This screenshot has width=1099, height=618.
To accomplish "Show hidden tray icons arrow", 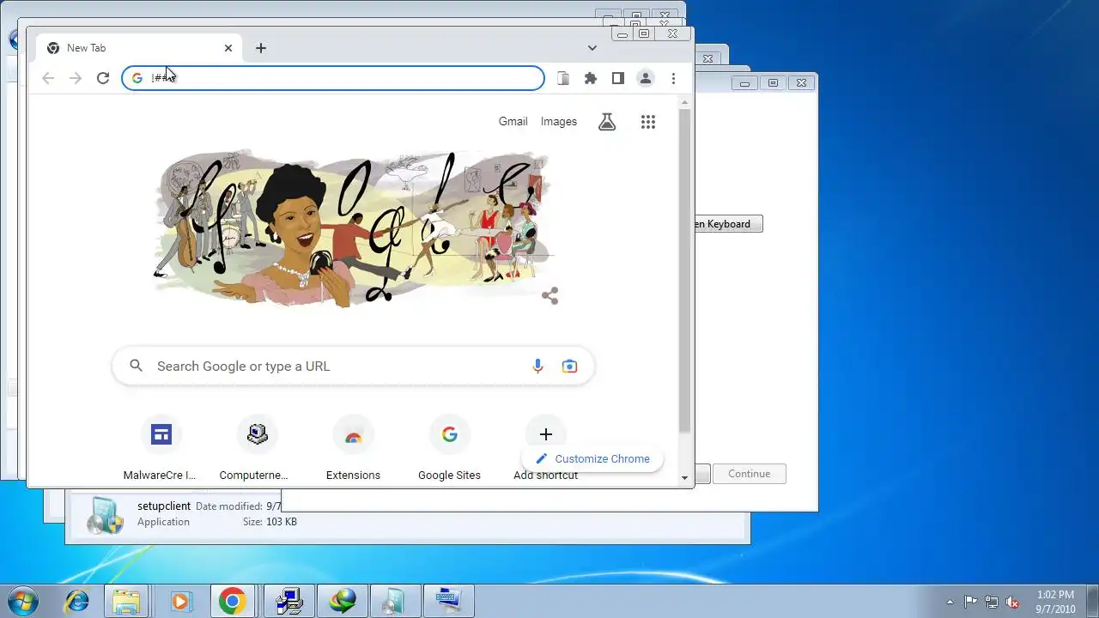I will click(950, 602).
